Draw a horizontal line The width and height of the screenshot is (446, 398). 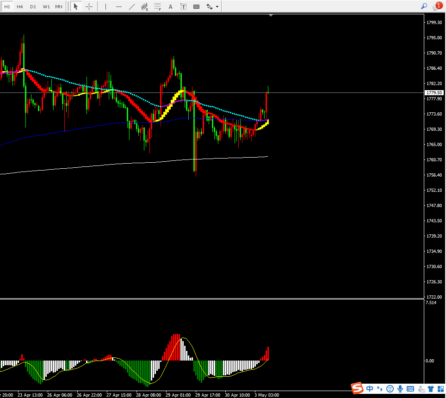[x=119, y=6]
